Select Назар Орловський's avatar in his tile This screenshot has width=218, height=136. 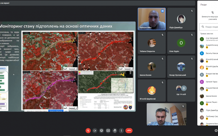pos(181,67)
